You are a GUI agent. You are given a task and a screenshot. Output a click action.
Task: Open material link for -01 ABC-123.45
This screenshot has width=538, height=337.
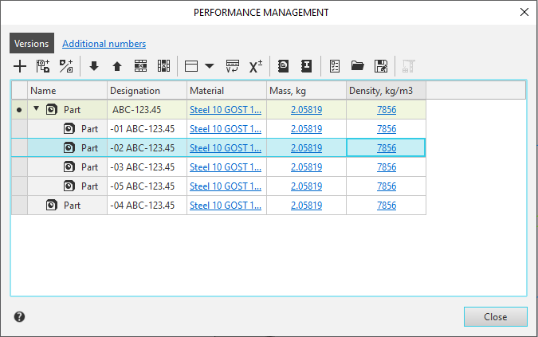[x=226, y=128]
